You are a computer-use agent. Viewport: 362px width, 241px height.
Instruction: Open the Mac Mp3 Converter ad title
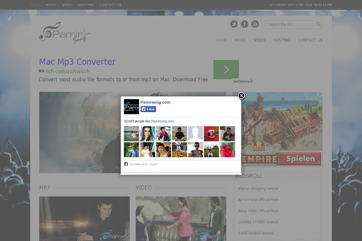77,62
